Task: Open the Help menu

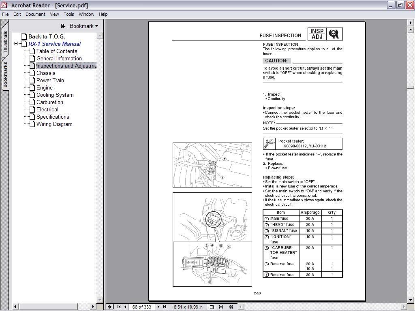Action: (x=103, y=14)
